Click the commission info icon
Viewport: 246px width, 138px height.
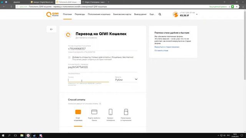[100, 104]
